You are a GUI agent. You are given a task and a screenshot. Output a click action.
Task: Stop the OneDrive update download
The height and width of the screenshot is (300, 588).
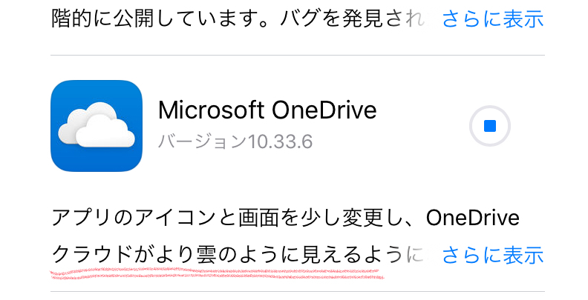click(x=489, y=126)
